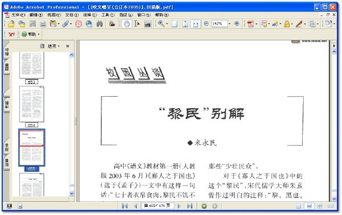Click the grey Next View button
The width and height of the screenshot is (342, 215).
point(215,206)
